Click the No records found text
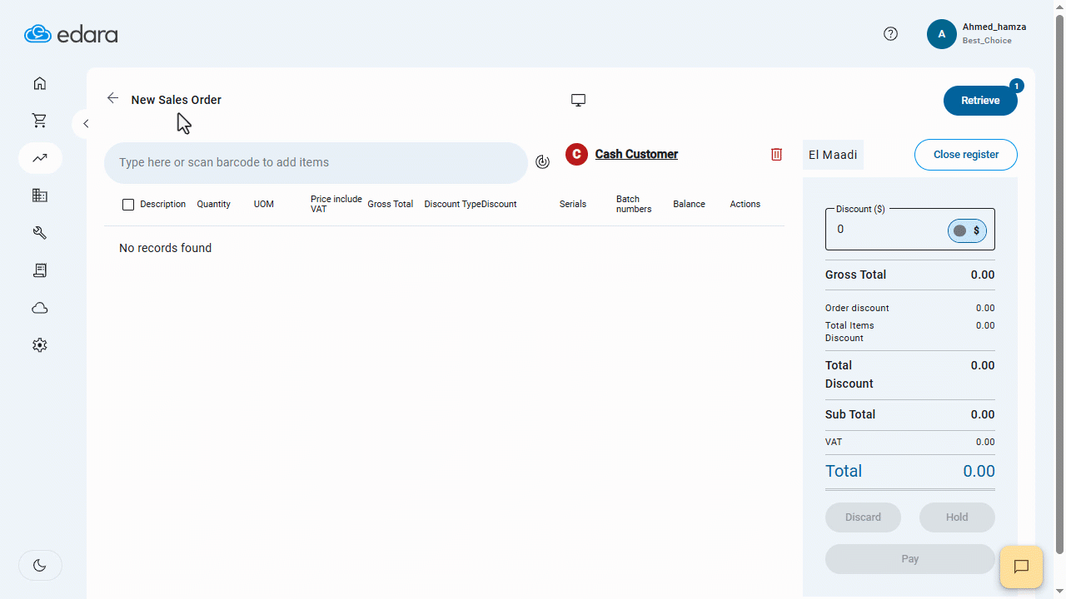This screenshot has width=1066, height=599. click(x=165, y=248)
